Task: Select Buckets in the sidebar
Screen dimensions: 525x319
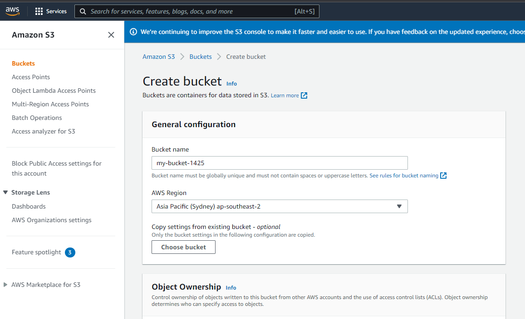Action: (24, 63)
